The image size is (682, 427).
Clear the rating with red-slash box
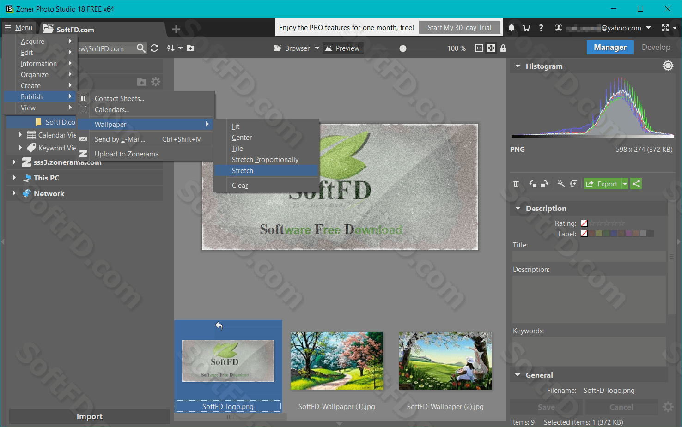pos(584,223)
